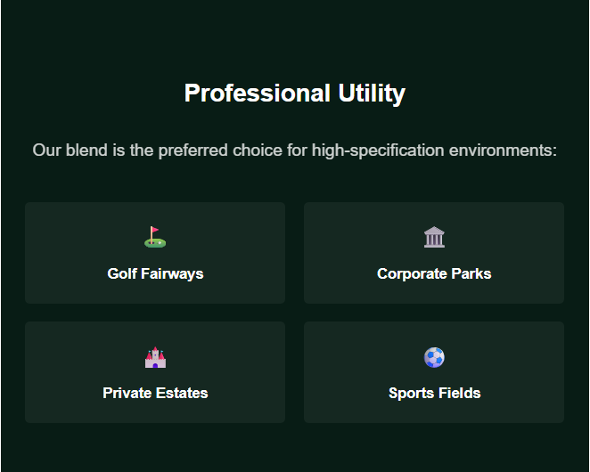The height and width of the screenshot is (472, 590).
Task: Click the subtitle sentence about high-specification environments
Action: [x=294, y=150]
